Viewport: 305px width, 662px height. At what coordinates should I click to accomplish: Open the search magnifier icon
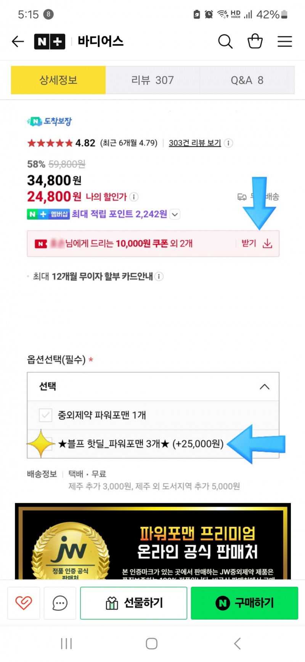point(225,41)
